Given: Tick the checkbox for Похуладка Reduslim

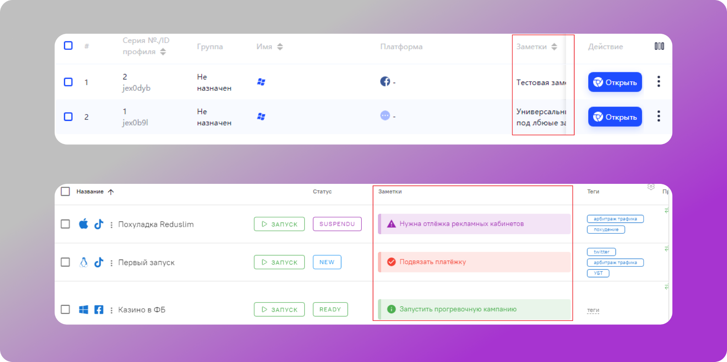Looking at the screenshot, I should point(65,224).
